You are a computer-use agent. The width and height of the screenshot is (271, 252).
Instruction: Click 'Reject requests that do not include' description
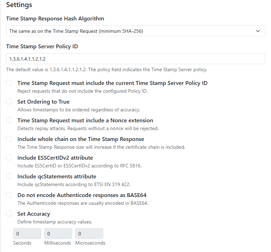point(82,91)
